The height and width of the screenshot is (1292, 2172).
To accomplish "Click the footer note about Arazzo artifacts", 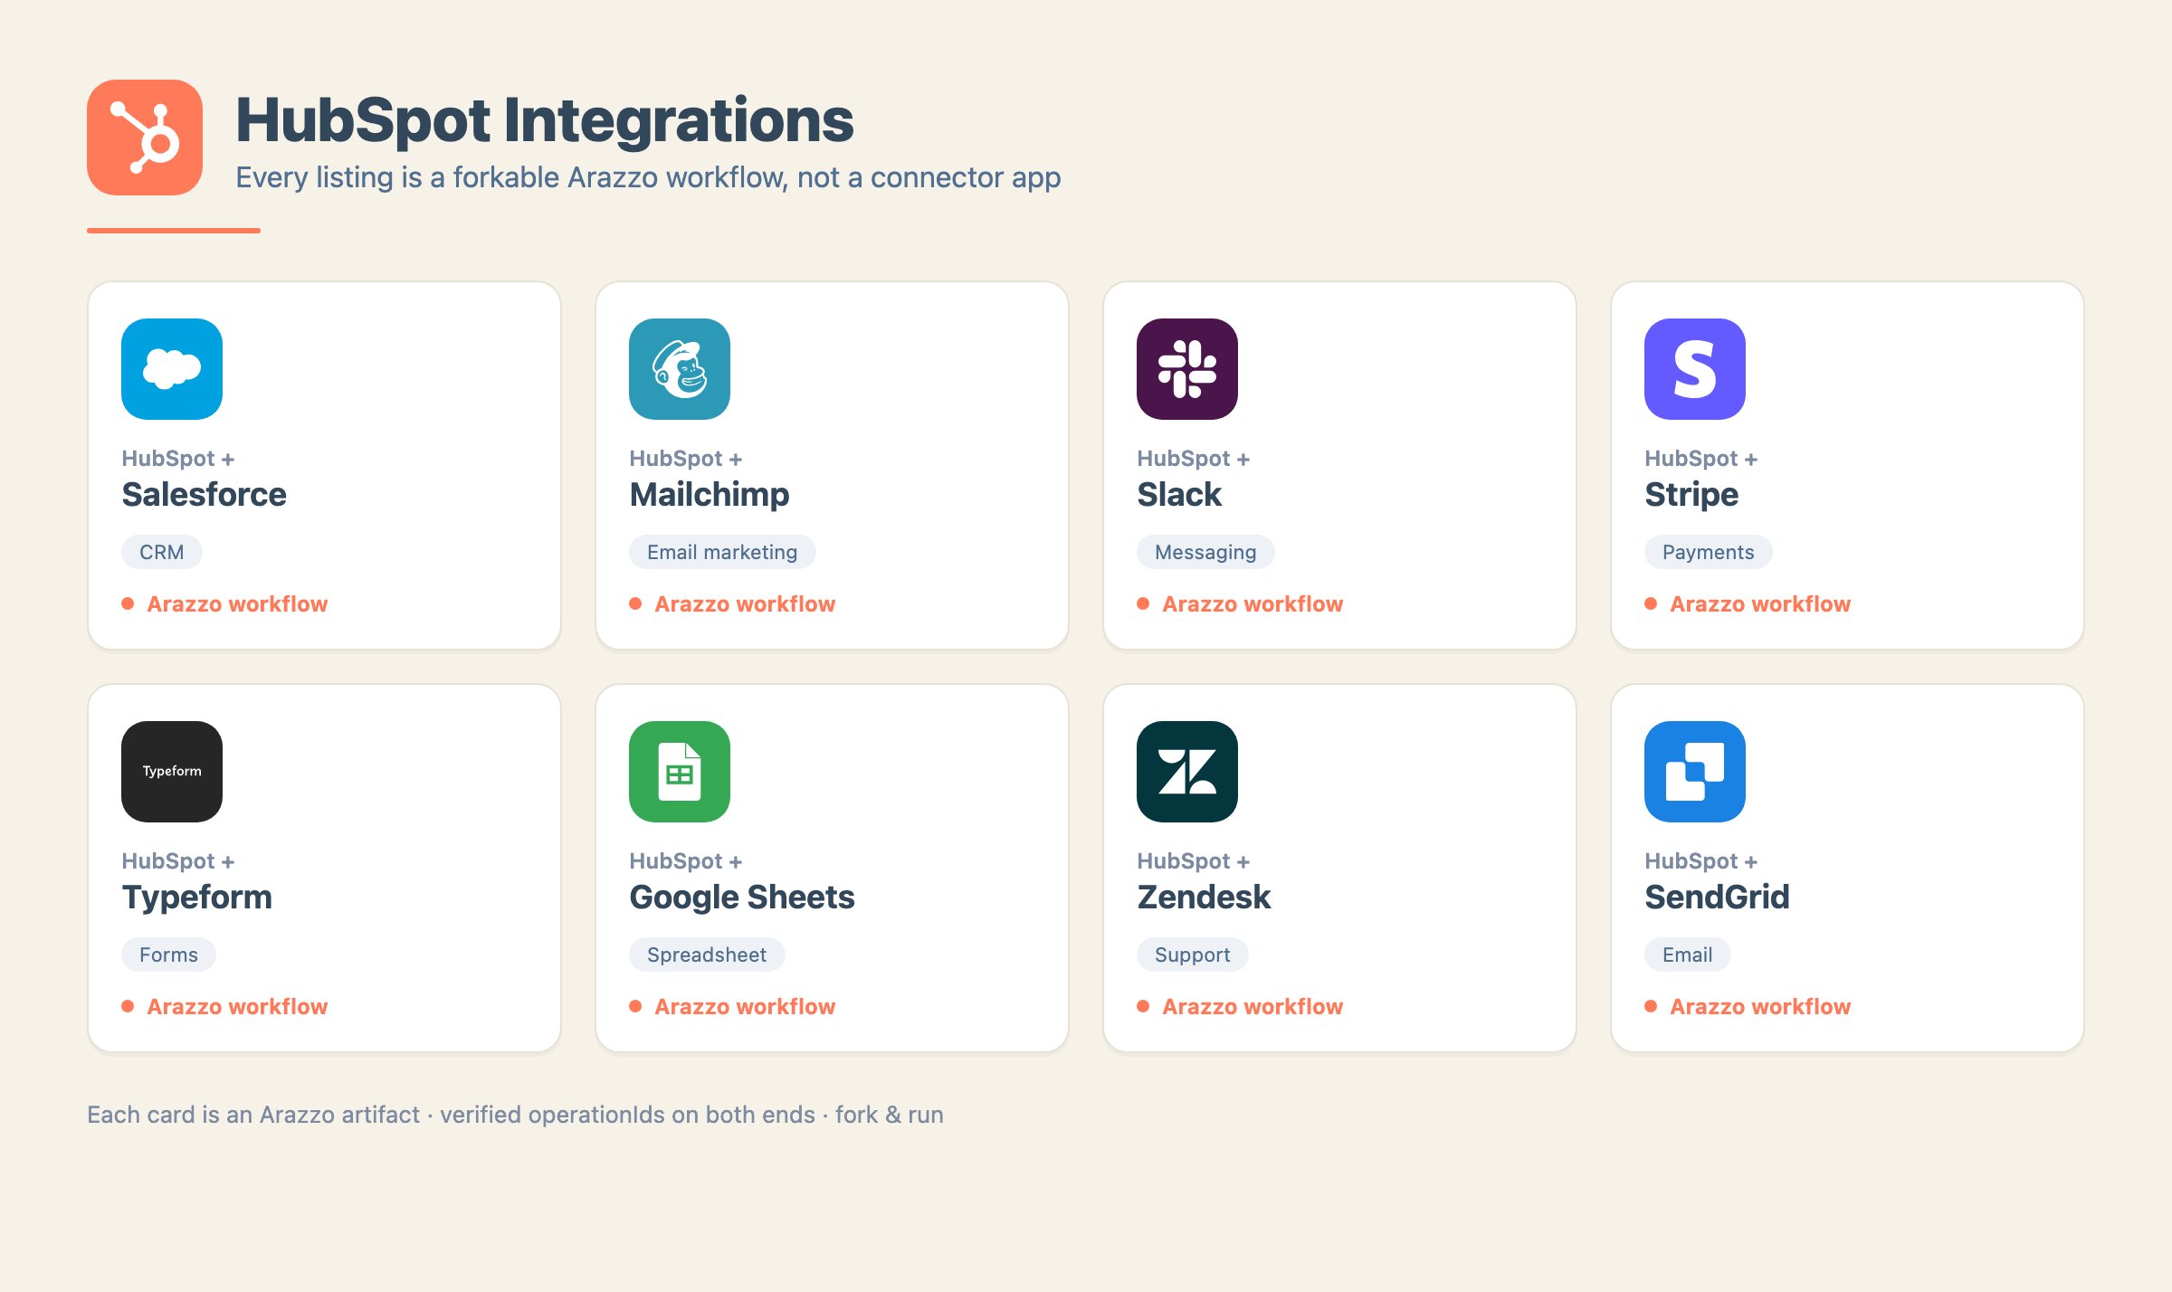I will pyautogui.click(x=515, y=1115).
